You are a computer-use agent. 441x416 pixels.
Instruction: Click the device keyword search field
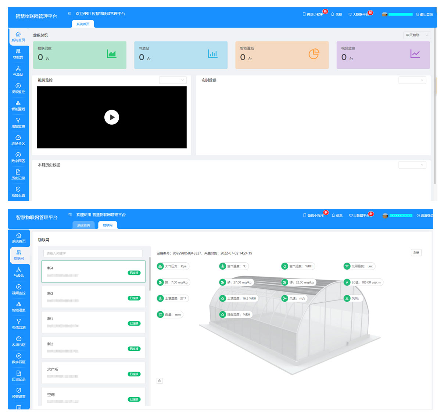(x=93, y=253)
